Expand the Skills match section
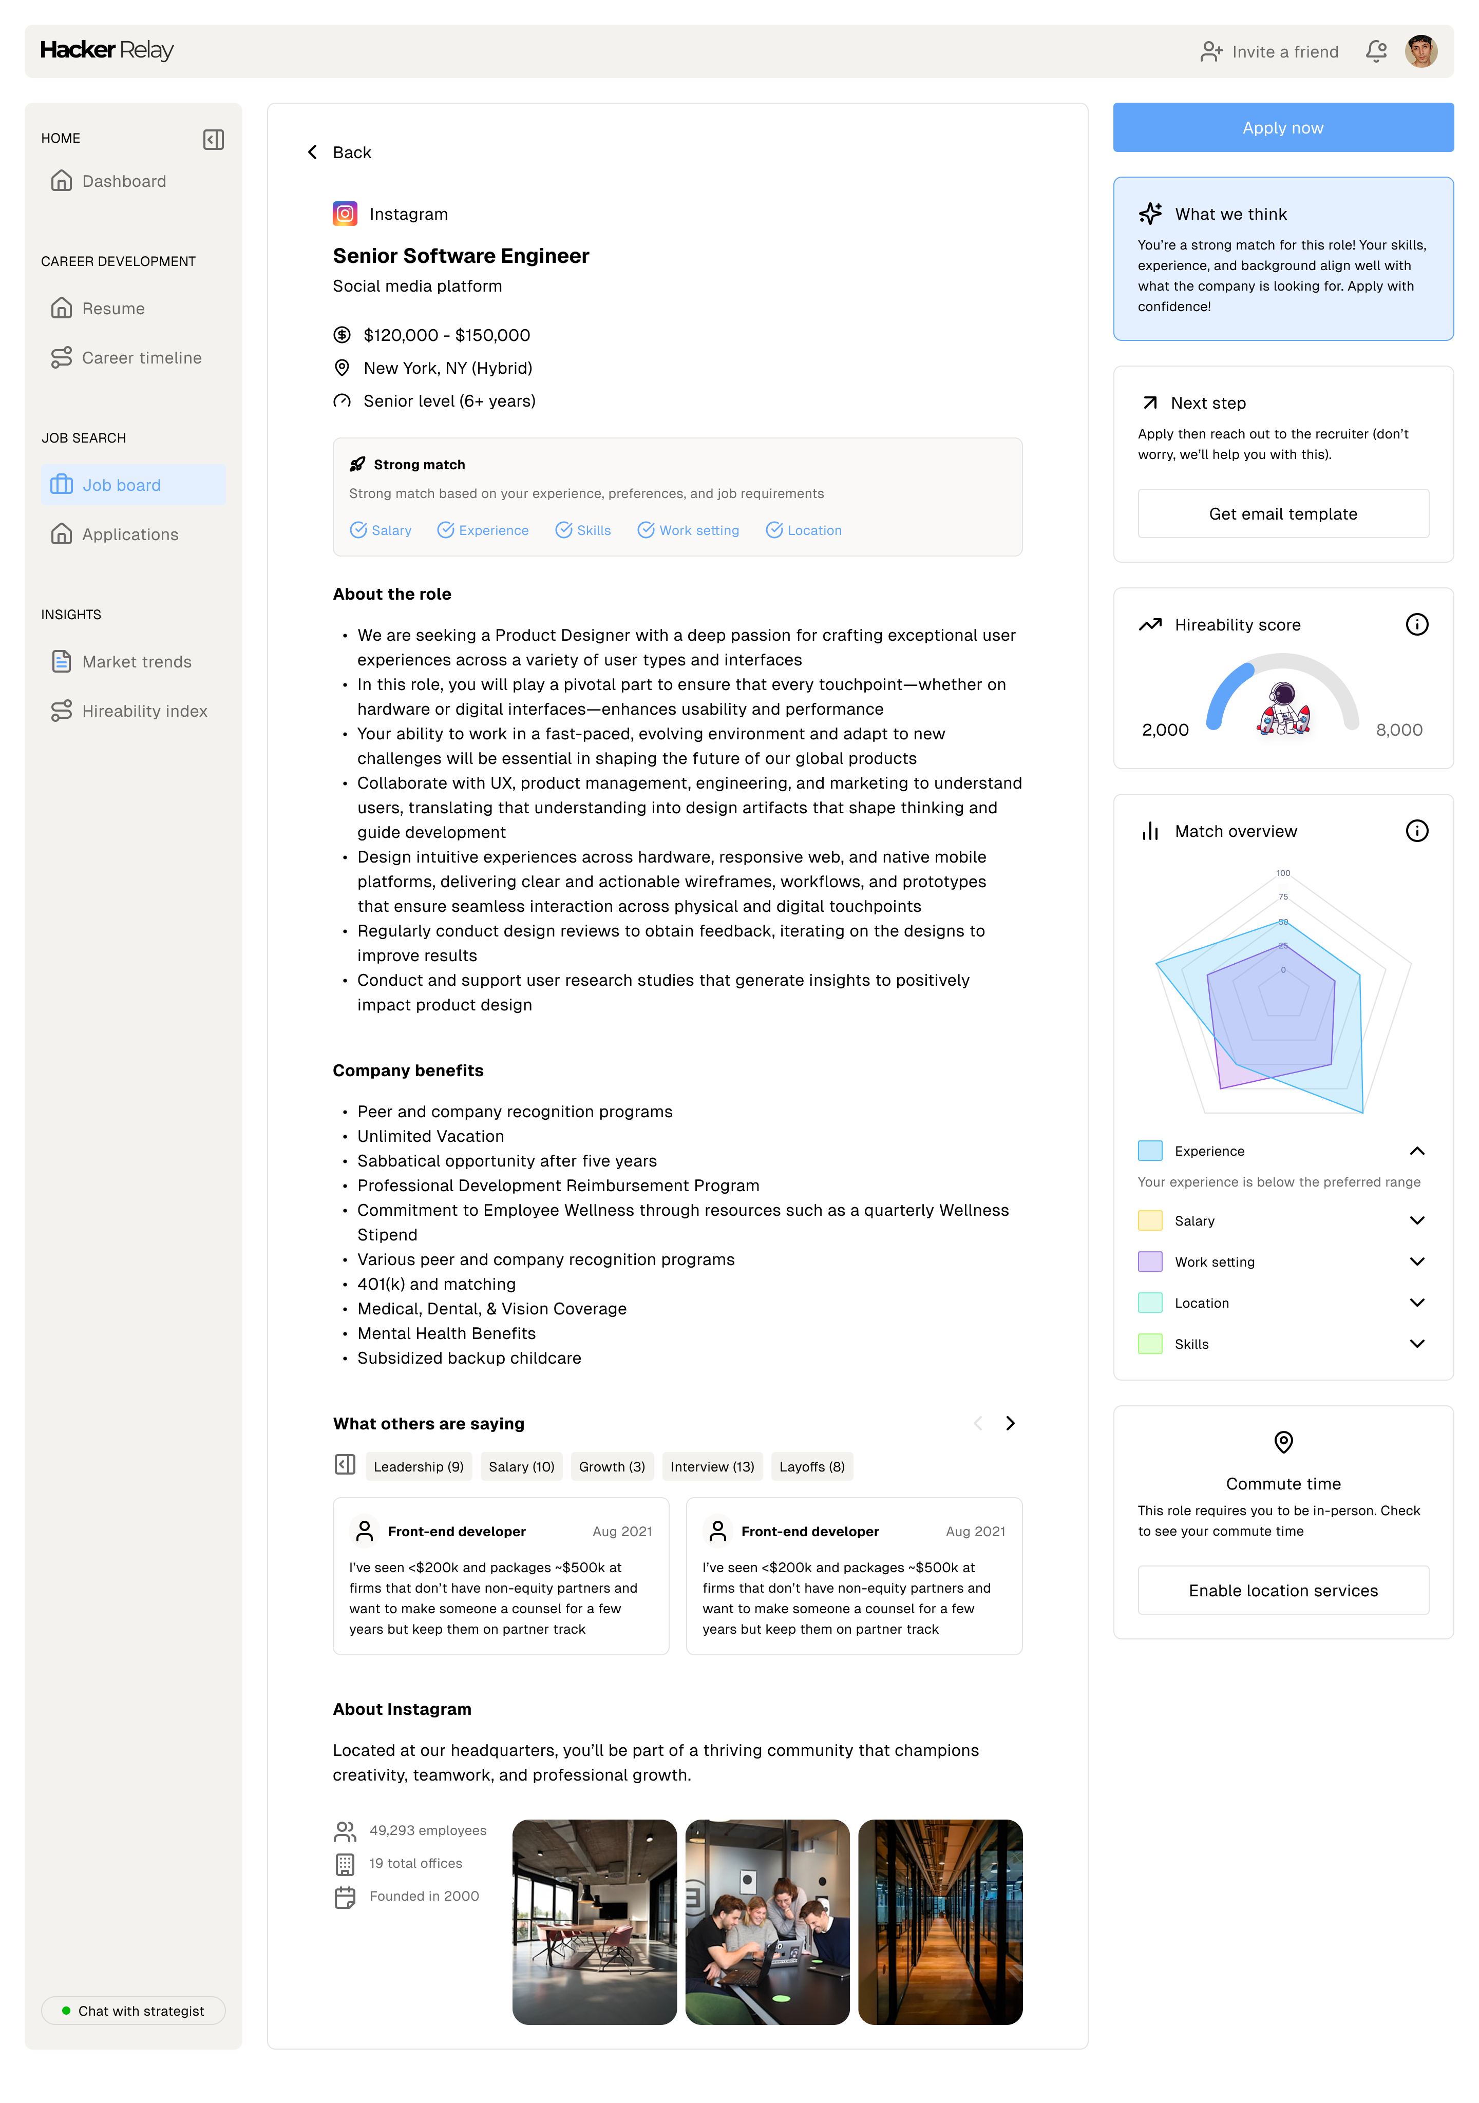 pos(1417,1344)
